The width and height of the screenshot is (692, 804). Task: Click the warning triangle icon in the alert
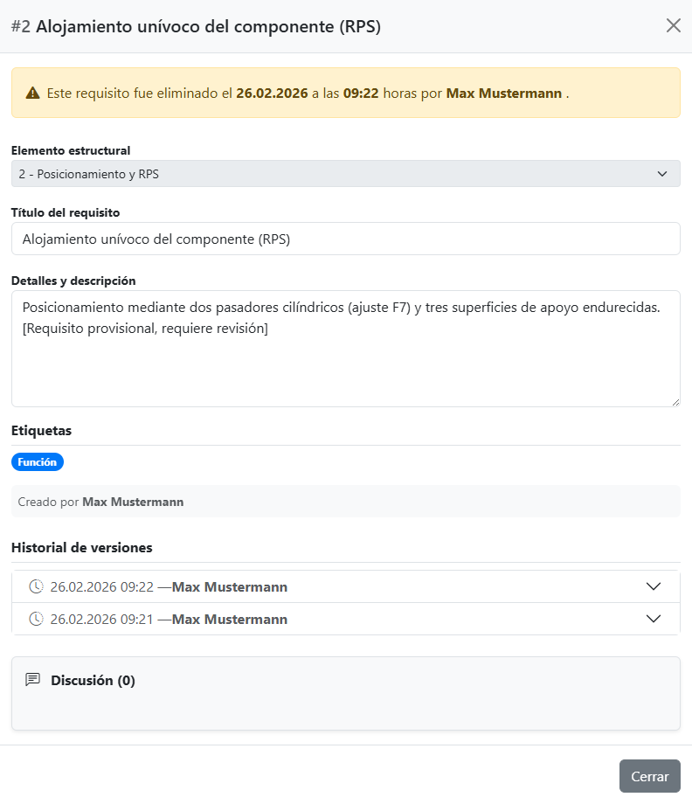32,93
